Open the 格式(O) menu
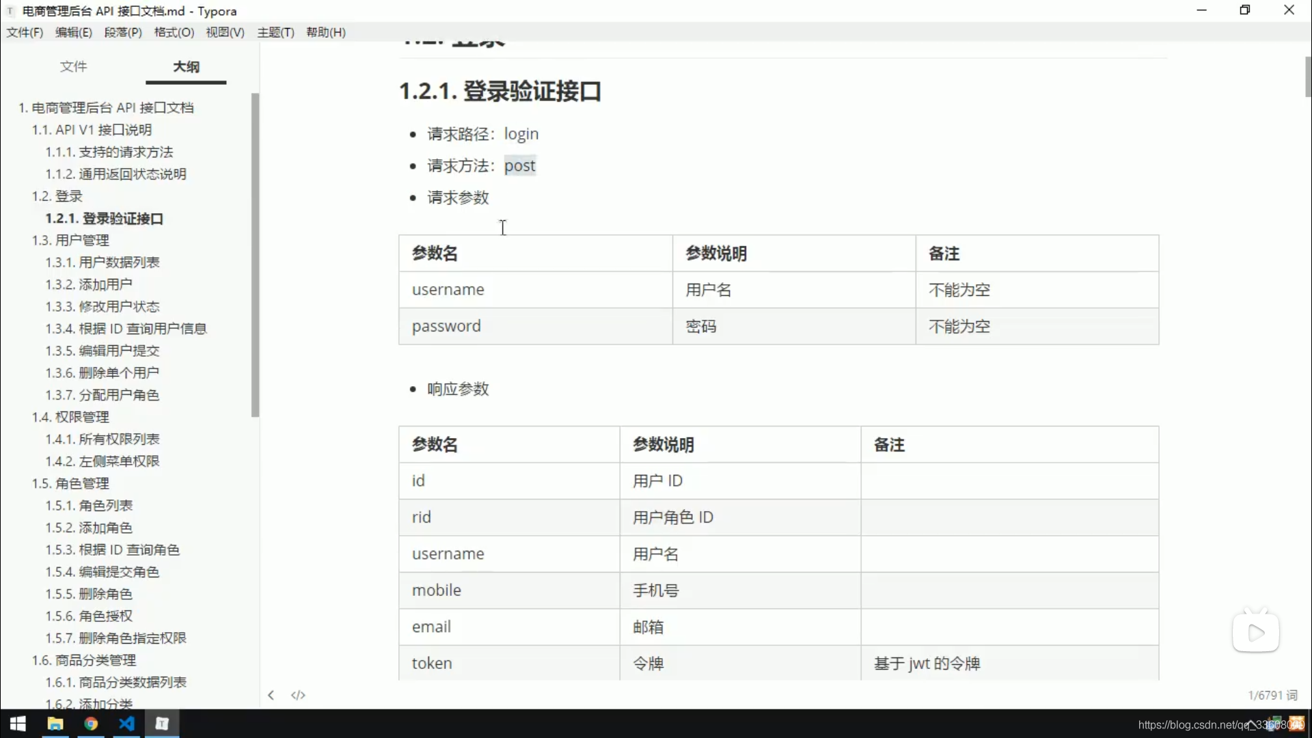1312x738 pixels. pos(174,32)
